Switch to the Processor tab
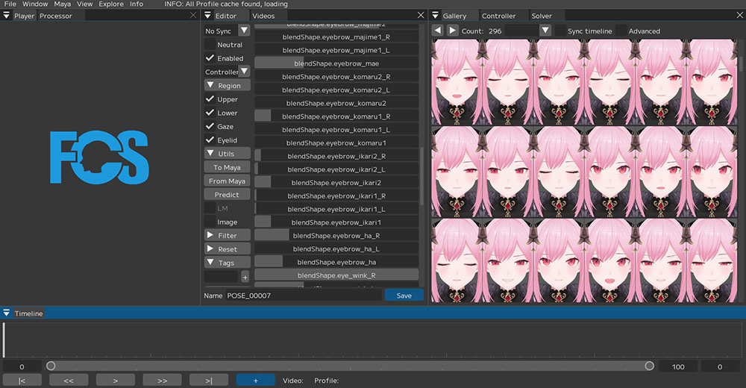 (x=56, y=16)
